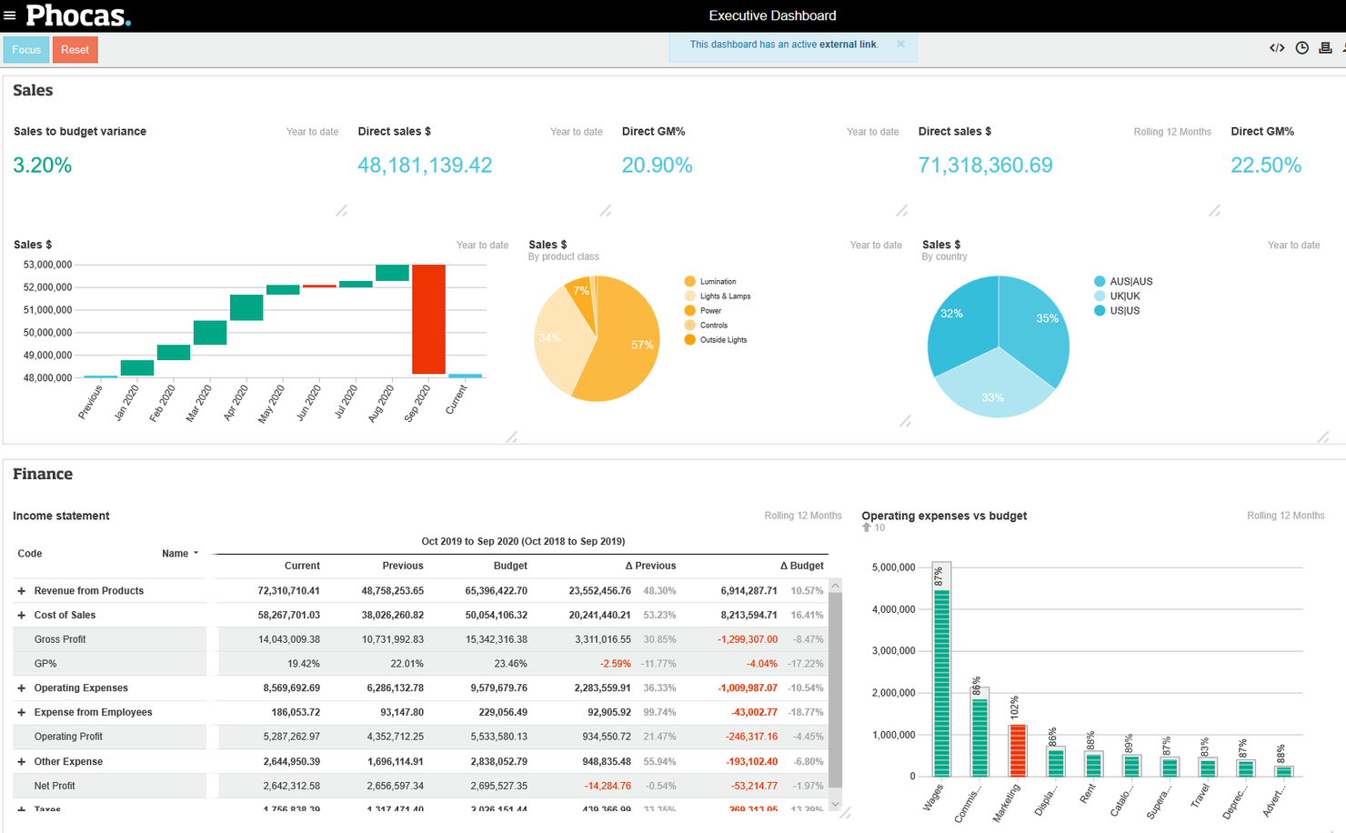Viewport: 1346px width, 833px height.
Task: Click the Phocas logo
Action: [x=77, y=15]
